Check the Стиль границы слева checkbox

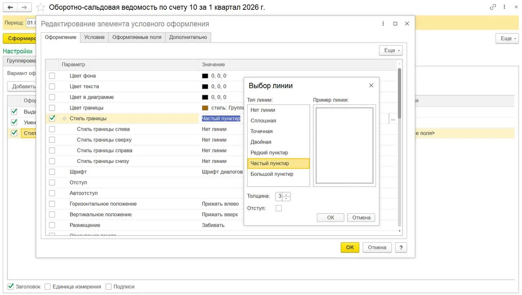tap(52, 129)
